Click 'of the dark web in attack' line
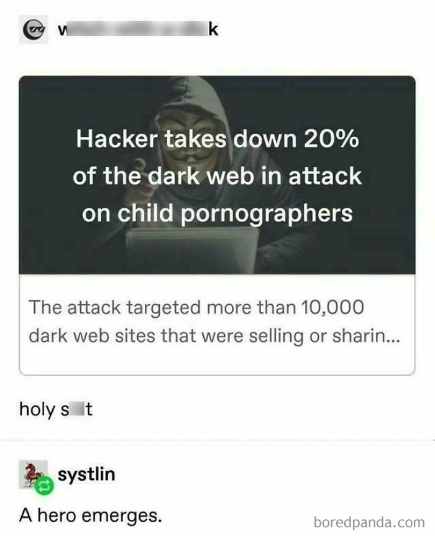The height and width of the screenshot is (536, 435). (x=217, y=176)
